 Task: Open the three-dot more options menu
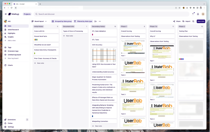[100, 21]
